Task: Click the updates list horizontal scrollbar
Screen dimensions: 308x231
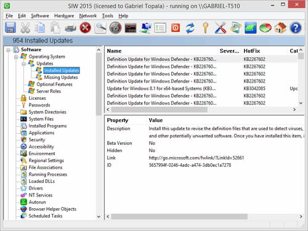Action: click(x=160, y=110)
